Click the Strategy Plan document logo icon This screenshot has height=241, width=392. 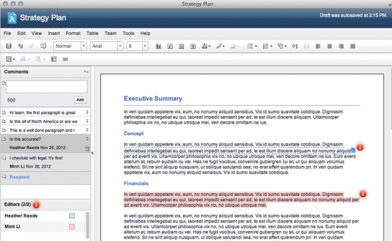pos(12,18)
